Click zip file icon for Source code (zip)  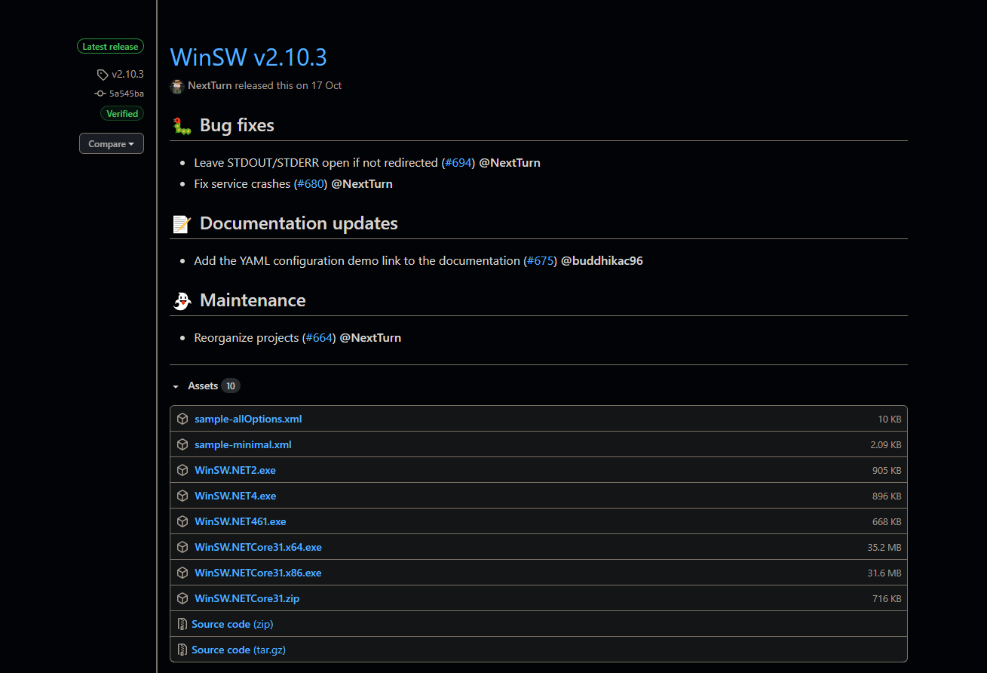click(x=182, y=624)
